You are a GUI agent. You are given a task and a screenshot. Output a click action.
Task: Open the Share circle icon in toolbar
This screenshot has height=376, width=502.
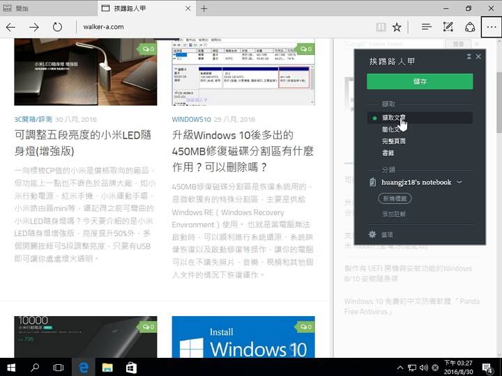click(x=470, y=27)
